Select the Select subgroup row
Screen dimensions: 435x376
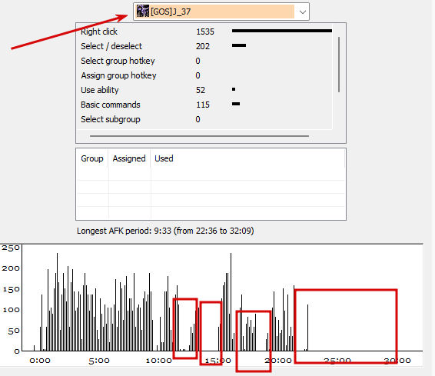204,119
